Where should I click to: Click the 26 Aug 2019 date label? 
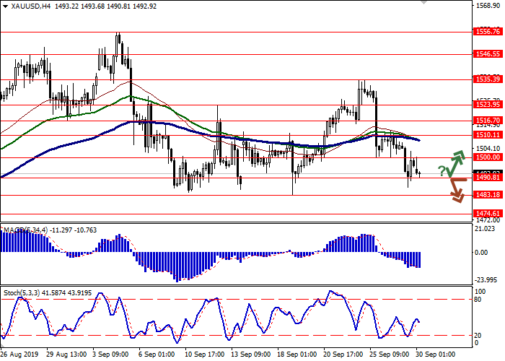pos(22,355)
